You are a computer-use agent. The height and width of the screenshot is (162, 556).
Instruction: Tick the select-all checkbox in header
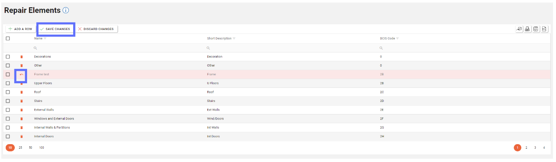(8, 38)
